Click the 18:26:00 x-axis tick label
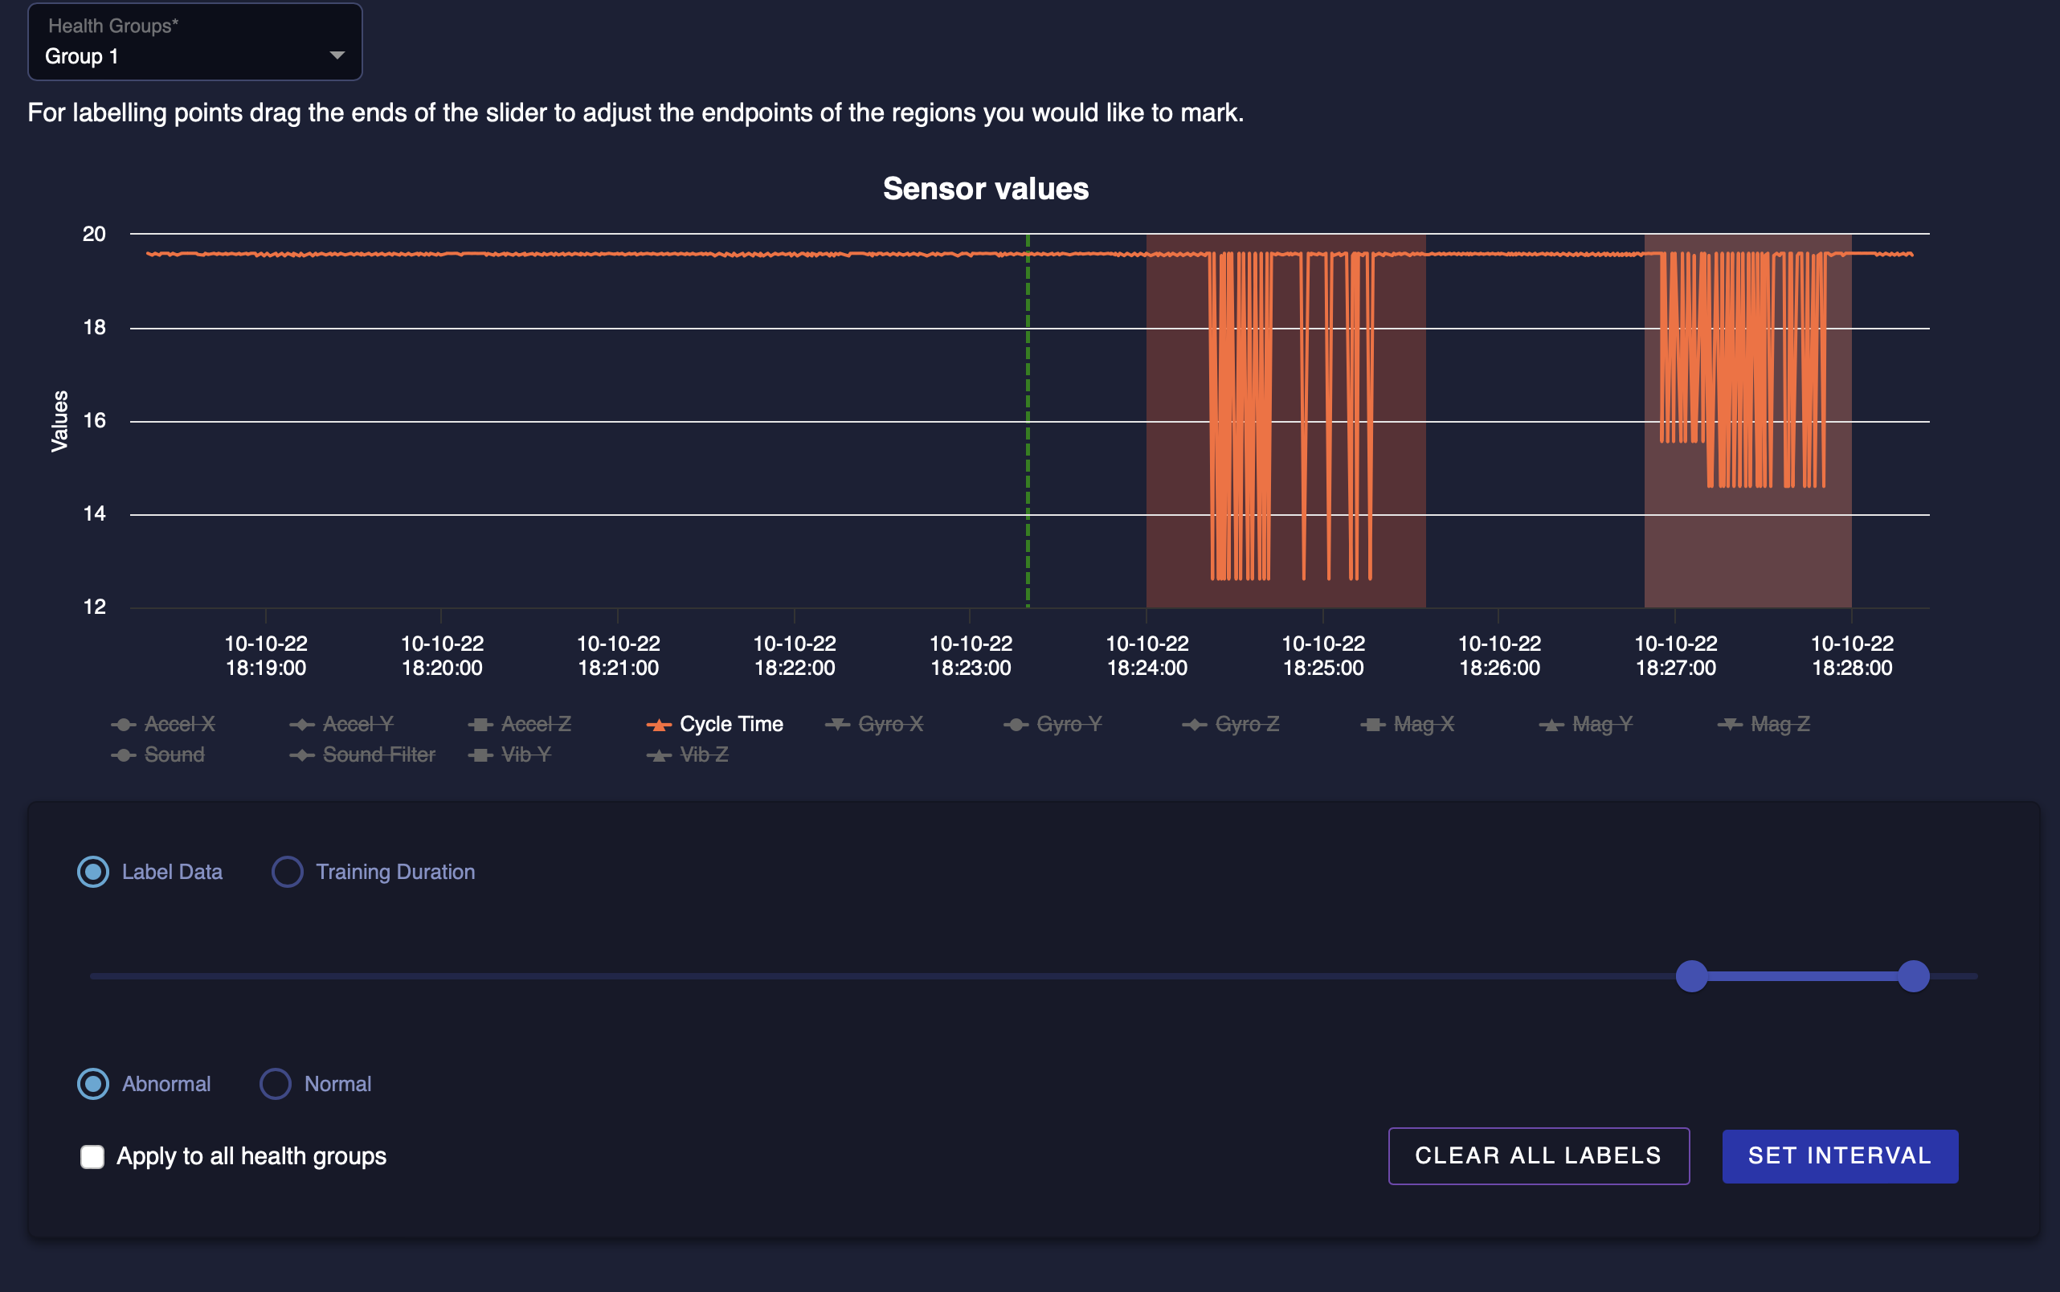2060x1292 pixels. point(1499,656)
